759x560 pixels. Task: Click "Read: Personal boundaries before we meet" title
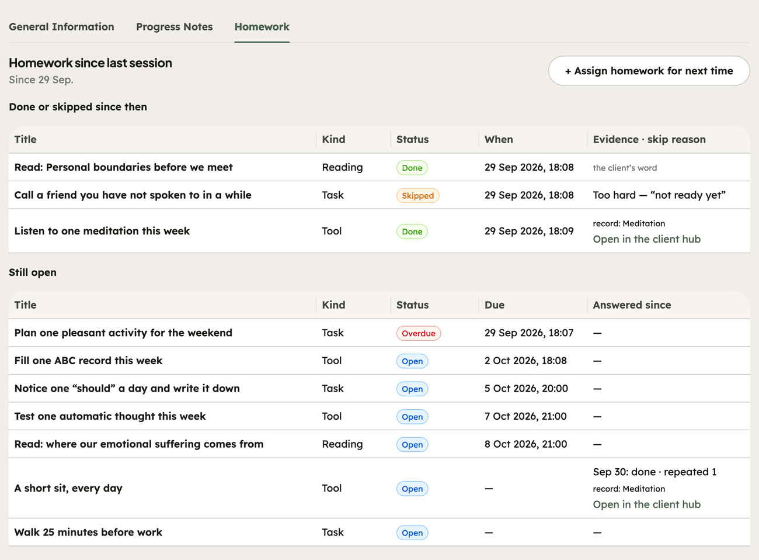tap(123, 167)
